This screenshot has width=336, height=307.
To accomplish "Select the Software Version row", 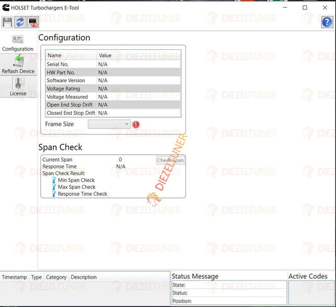I will (113, 80).
